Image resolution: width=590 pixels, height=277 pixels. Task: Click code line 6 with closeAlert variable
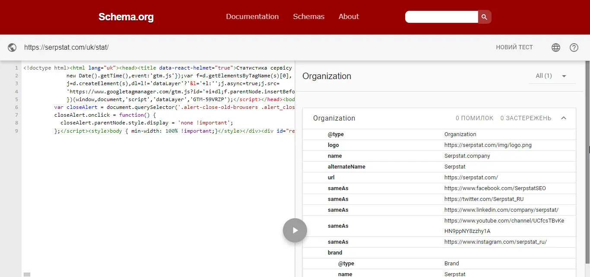click(174, 107)
